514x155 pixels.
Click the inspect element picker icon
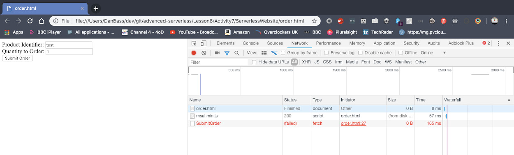(x=194, y=43)
